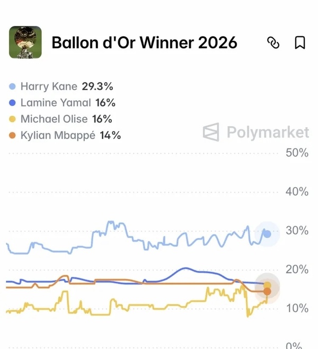
Task: Click Kylian Mbappé's orange legend dot
Action: click(13, 135)
